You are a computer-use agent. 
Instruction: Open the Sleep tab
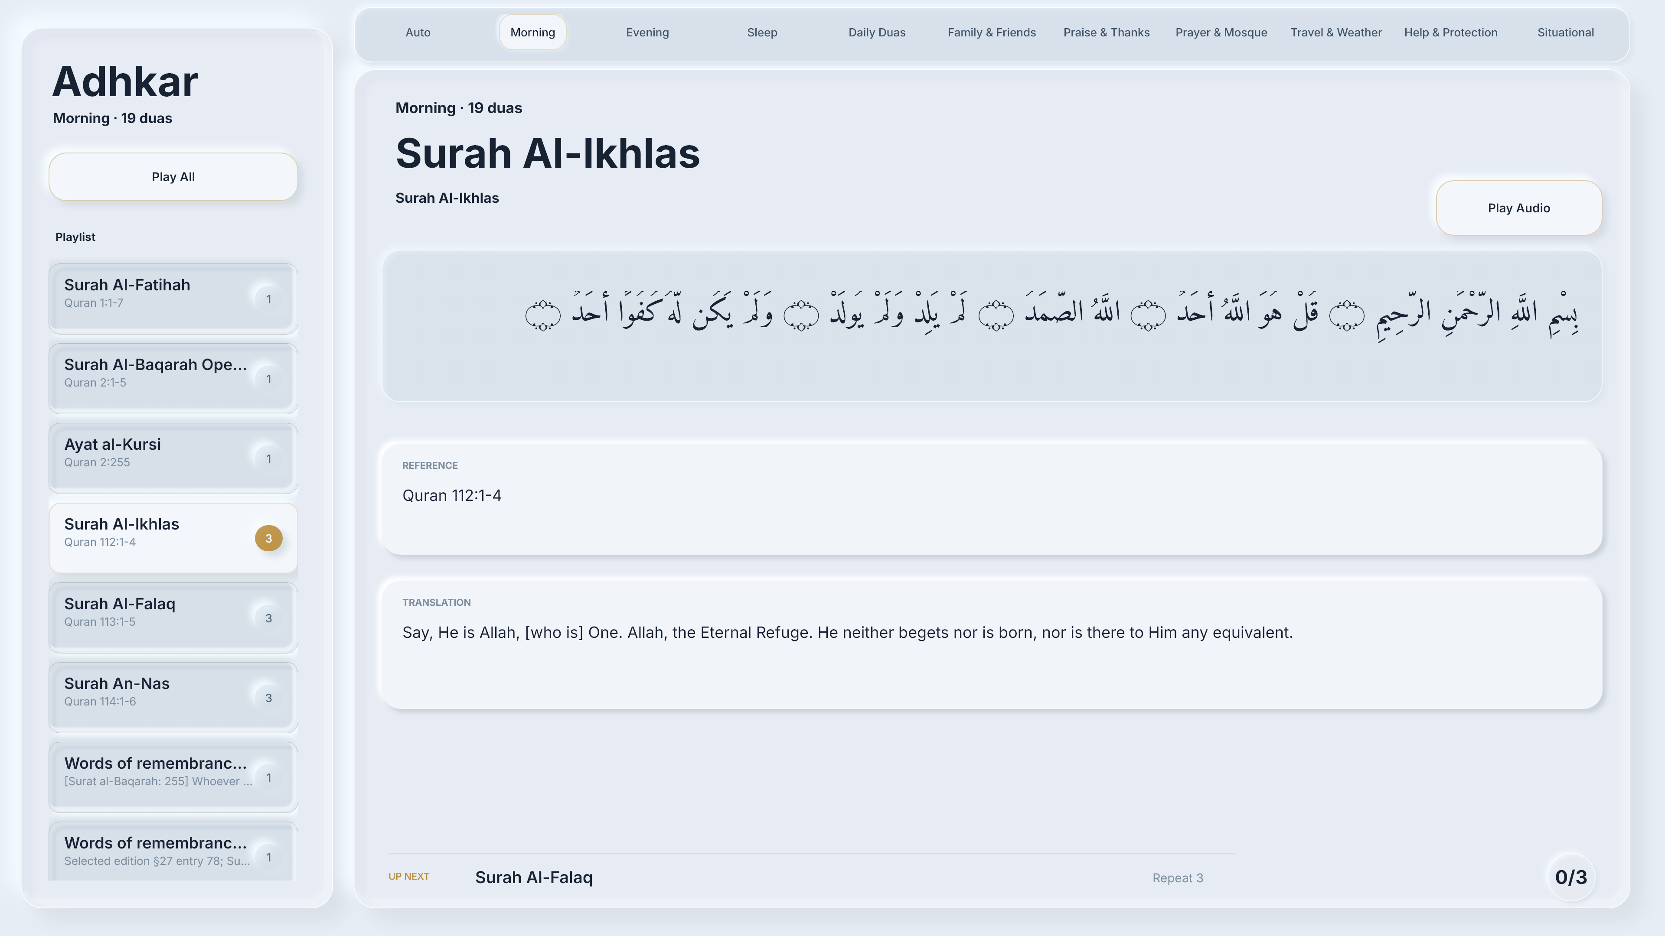pos(762,32)
